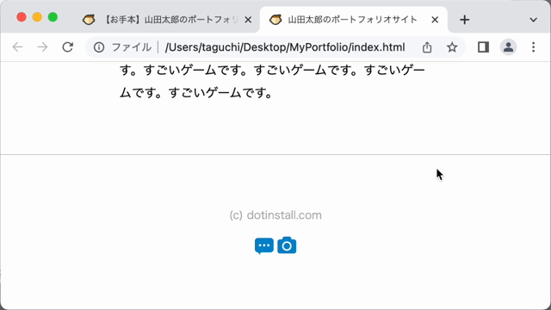Open Chrome's three-dot menu
Image resolution: width=551 pixels, height=310 pixels.
coord(534,46)
